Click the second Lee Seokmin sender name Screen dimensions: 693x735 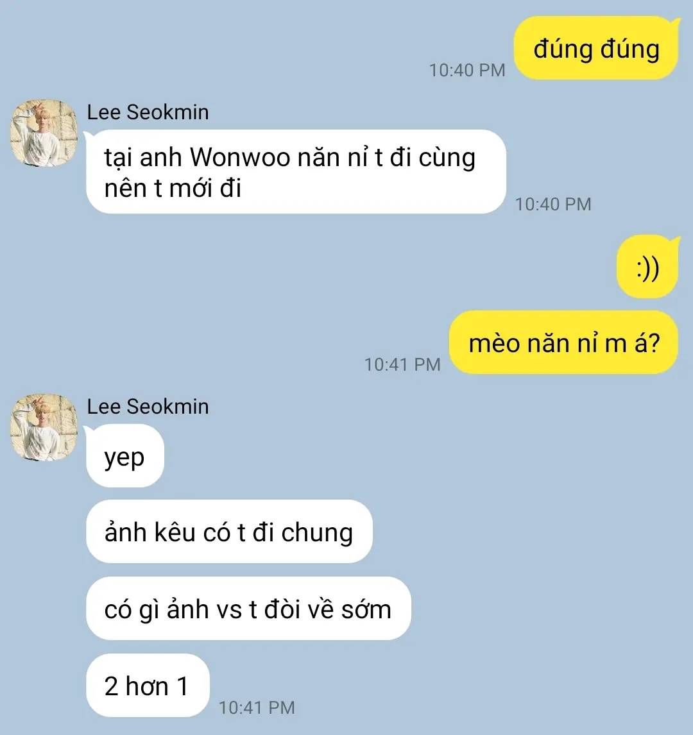pyautogui.click(x=148, y=407)
